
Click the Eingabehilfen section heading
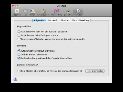[24, 27]
